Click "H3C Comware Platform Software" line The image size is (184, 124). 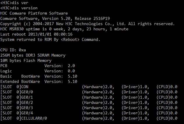pos(34,13)
